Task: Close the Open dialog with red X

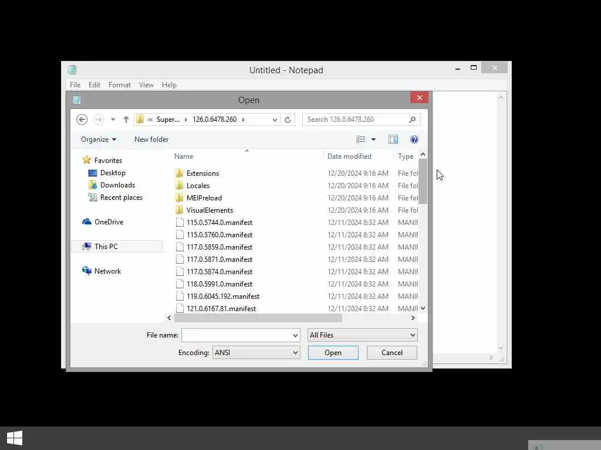Action: click(419, 98)
